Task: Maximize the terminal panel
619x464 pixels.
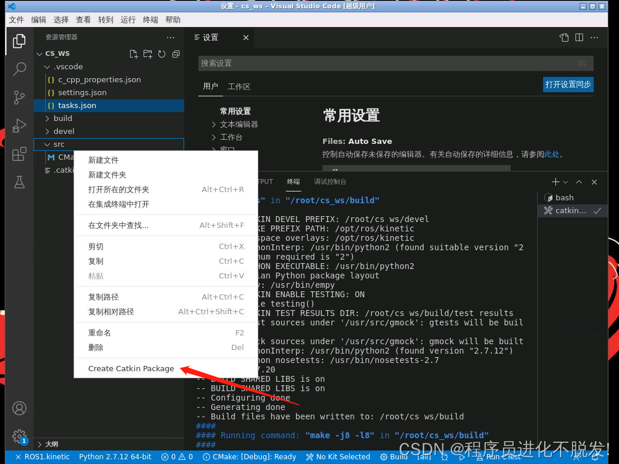Action: tap(579, 181)
